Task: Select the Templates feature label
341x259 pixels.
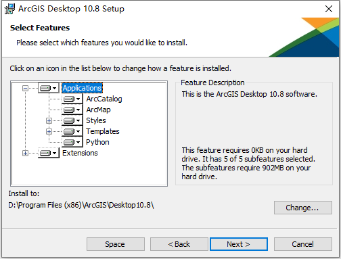Action: pos(103,131)
